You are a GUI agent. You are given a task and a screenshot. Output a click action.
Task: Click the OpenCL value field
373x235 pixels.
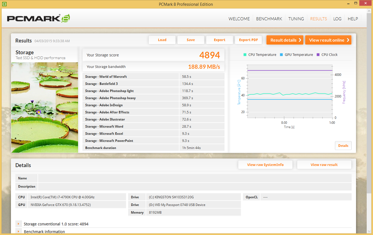point(306,197)
